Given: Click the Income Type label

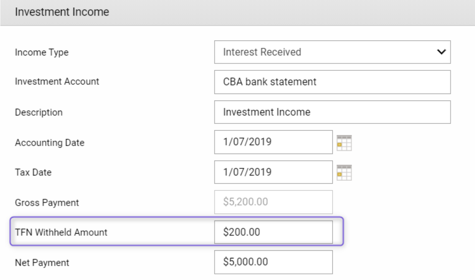Looking at the screenshot, I should pyautogui.click(x=42, y=53).
